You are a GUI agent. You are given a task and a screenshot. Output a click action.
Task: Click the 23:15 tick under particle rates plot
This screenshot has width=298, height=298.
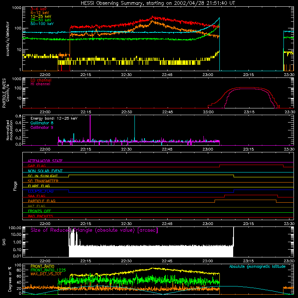(249, 112)
